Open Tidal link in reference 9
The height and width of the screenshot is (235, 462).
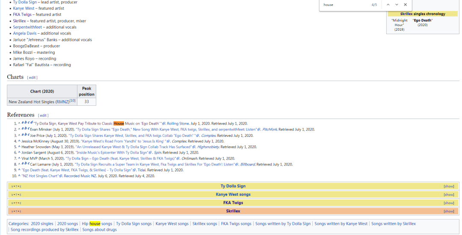point(142,170)
